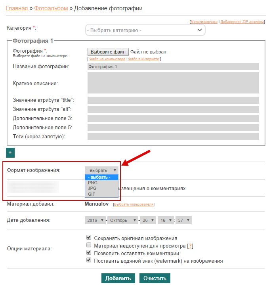This screenshot has width=271, height=288.
Task: Enable 'Материал недоступен для просмотра' checkbox
Action: (x=89, y=246)
